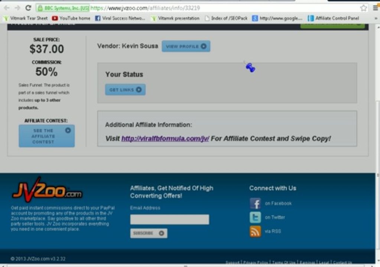Open Viral Success Network bookmark
Image resolution: width=380 pixels, height=267 pixels.
click(120, 18)
